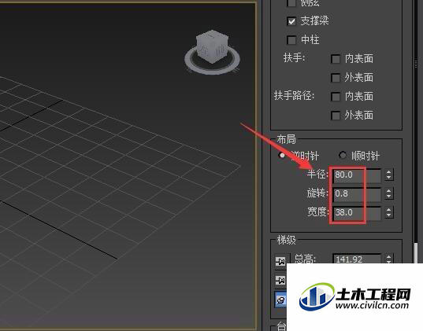This screenshot has width=423, height=331.
Task: Click the 宽度: label
Action: (318, 212)
